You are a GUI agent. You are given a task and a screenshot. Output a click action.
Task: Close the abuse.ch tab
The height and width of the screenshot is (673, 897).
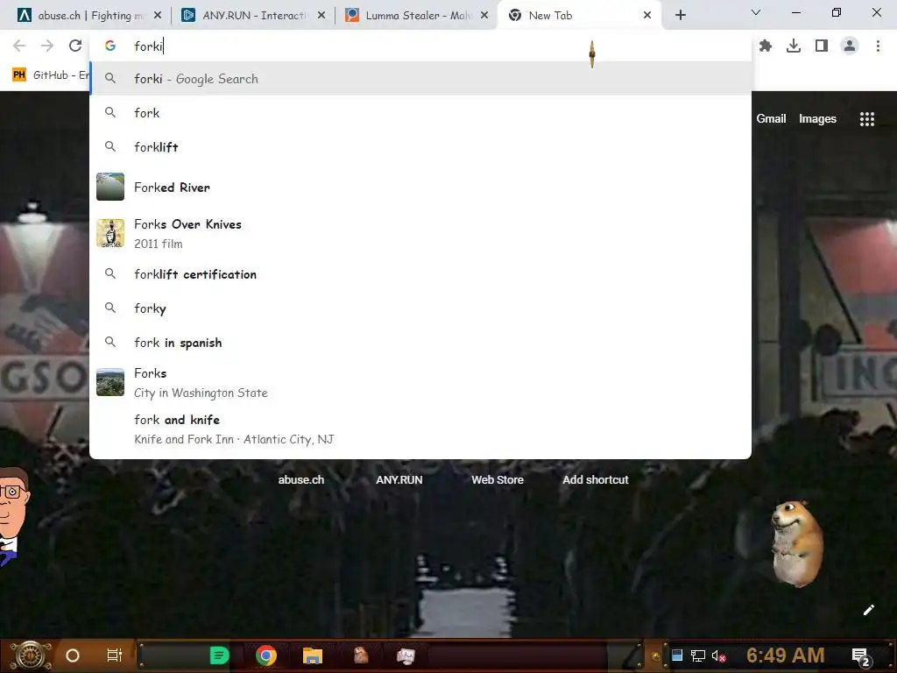point(158,16)
